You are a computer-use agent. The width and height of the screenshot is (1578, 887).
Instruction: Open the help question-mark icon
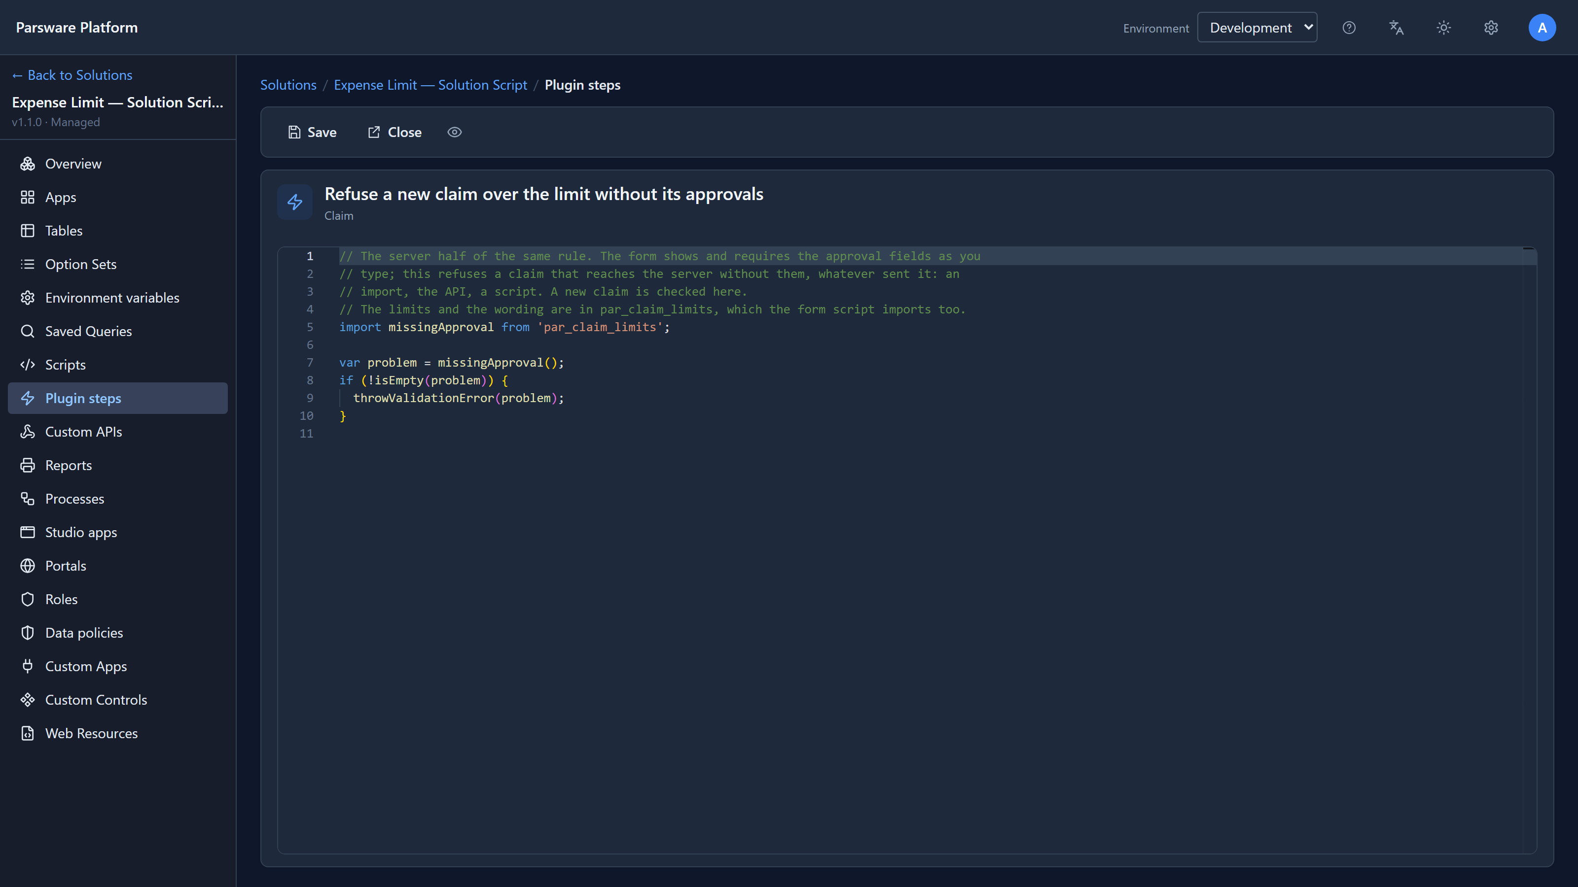1349,28
